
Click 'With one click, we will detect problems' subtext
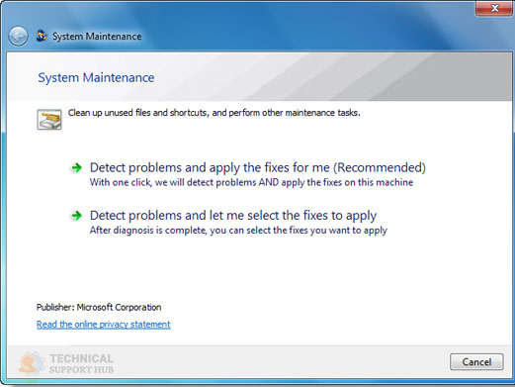[x=251, y=182]
